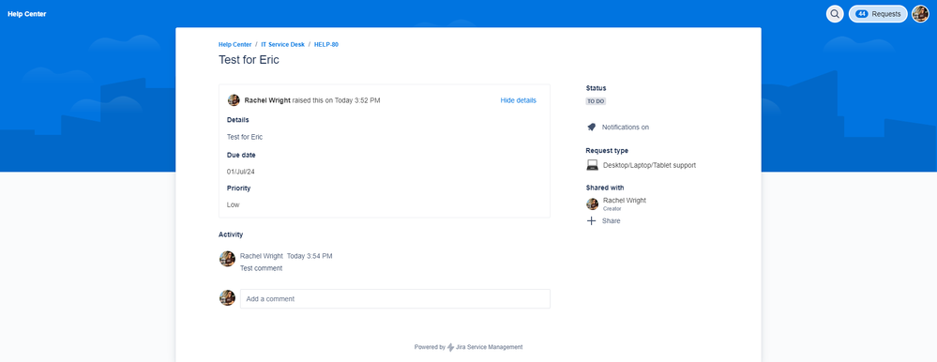Screen dimensions: 937x362
Task: Click Powered by Jira Service Management text
Action: point(469,347)
